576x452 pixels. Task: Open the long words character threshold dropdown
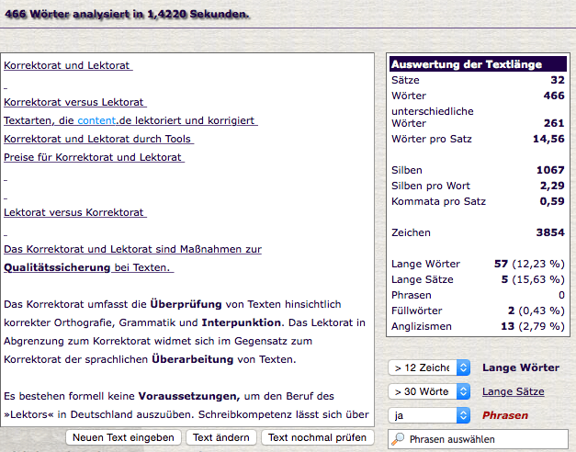click(430, 367)
